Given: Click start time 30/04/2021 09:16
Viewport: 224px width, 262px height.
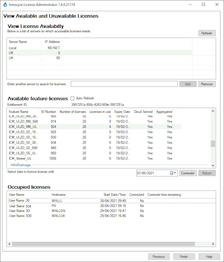Looking at the screenshot, I should (113, 206).
